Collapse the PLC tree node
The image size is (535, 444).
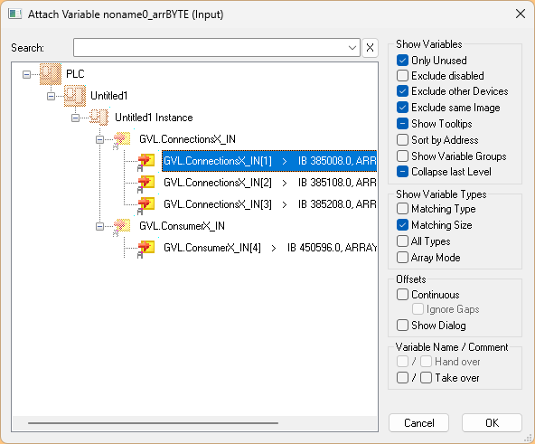click(26, 74)
